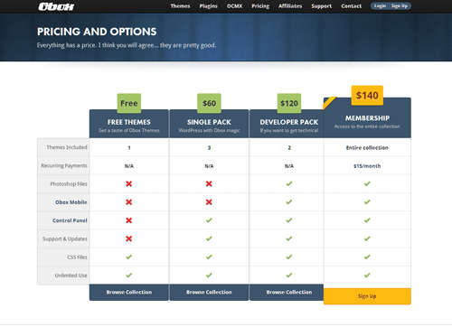Click the Support & Updates row label
452x327 pixels.
65,238
